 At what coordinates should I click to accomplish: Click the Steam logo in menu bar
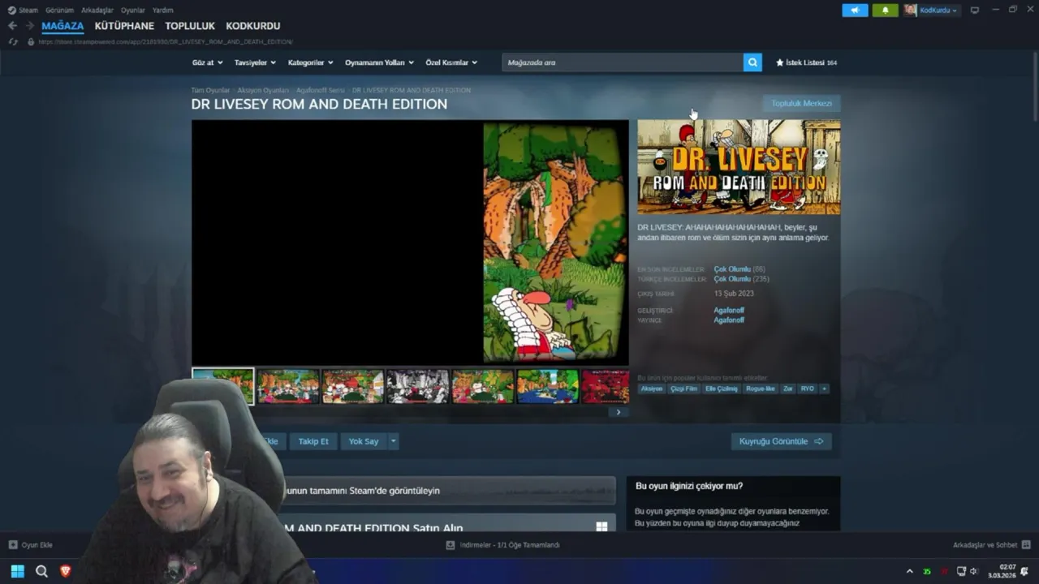(11, 10)
